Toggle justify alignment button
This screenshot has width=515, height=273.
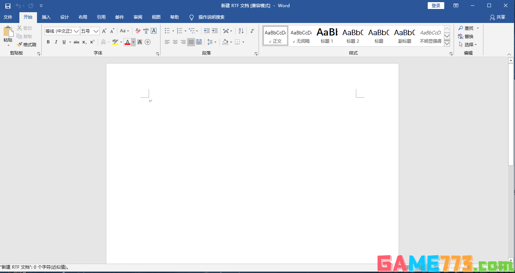point(191,42)
